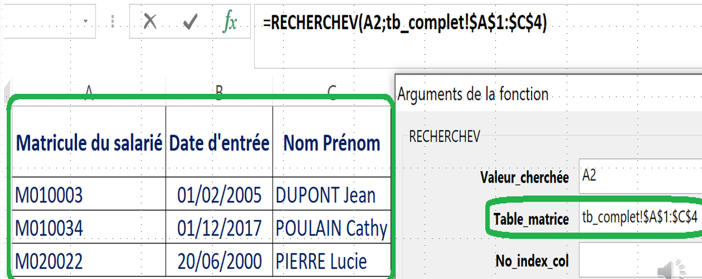
Task: Click the Valeur_cherchée input field
Action: coord(640,176)
